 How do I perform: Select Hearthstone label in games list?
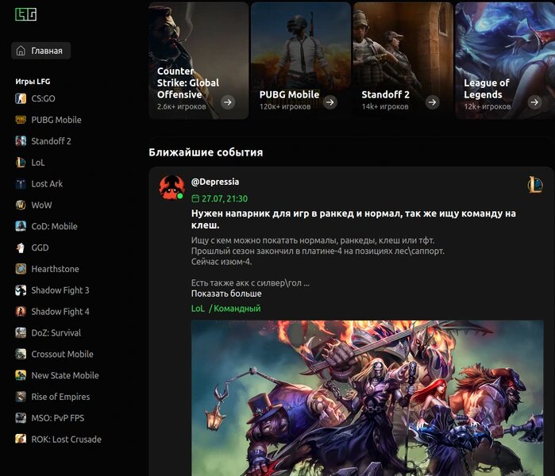tap(55, 269)
